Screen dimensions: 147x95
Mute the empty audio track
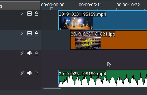[30, 53]
